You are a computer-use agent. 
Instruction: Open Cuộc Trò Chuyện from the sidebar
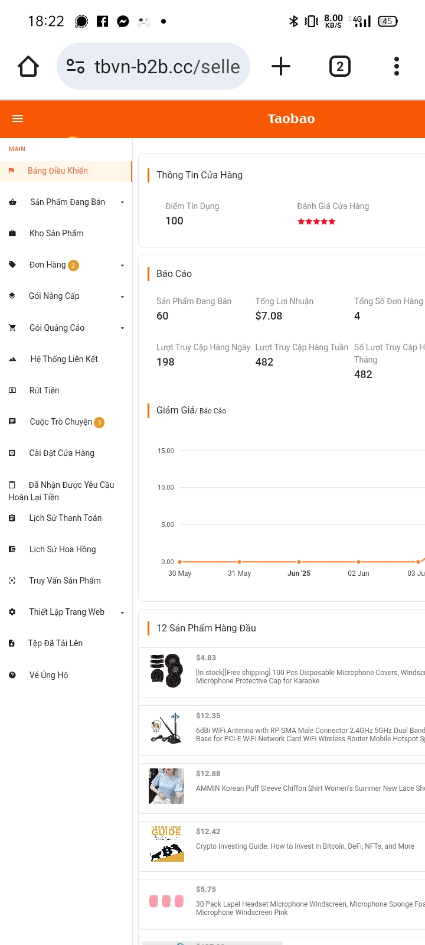coord(61,422)
